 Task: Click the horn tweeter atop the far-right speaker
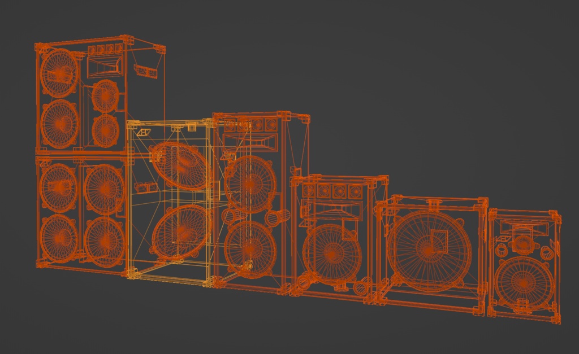[x=523, y=229]
